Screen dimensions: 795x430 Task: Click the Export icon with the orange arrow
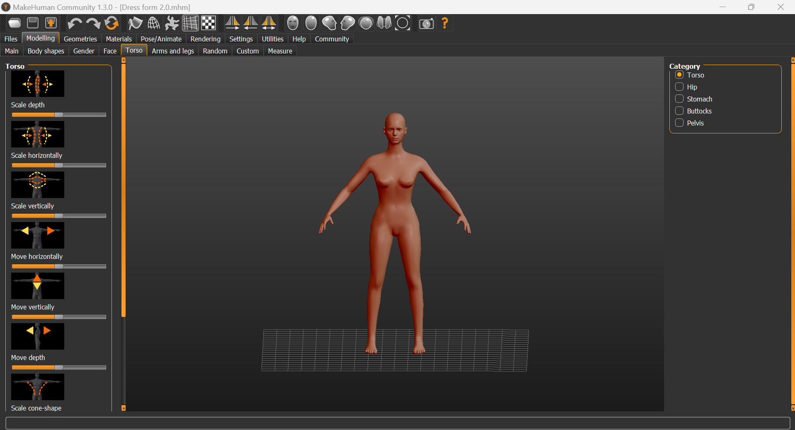pyautogui.click(x=51, y=23)
